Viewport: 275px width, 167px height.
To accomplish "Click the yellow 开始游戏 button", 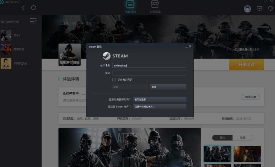I will 247,64.
